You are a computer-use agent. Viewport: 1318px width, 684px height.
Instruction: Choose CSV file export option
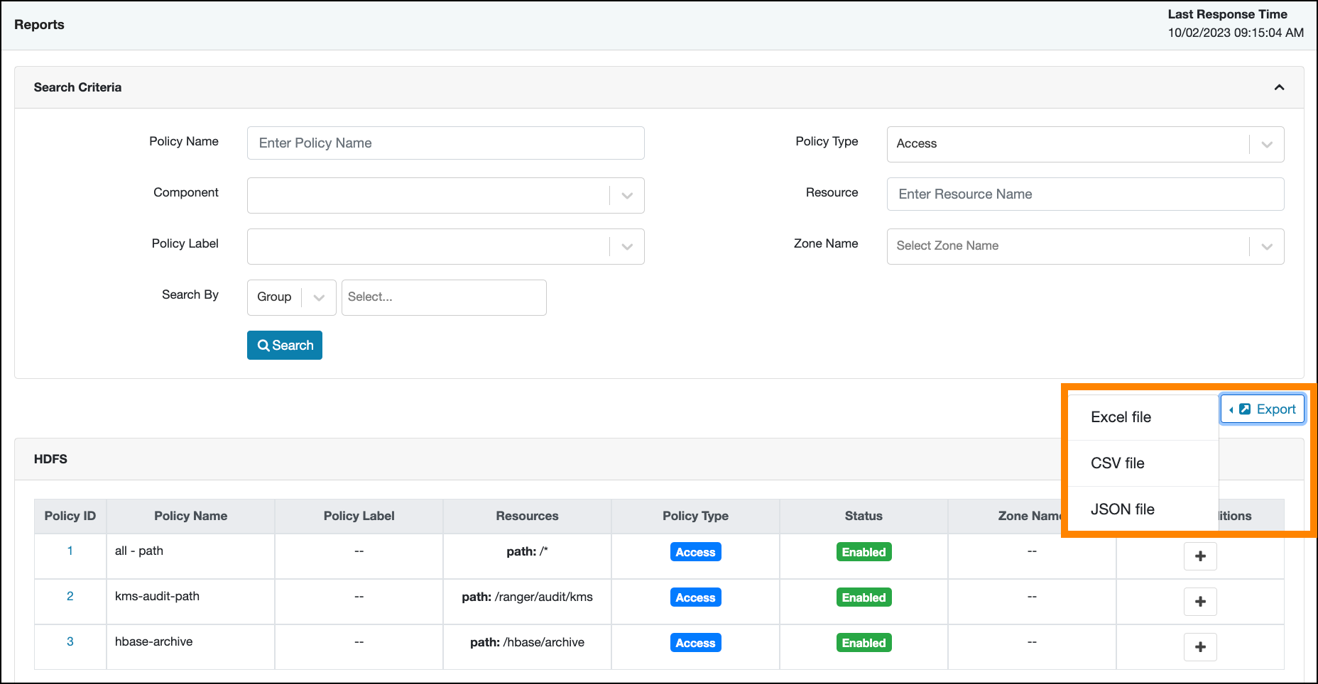click(x=1117, y=463)
